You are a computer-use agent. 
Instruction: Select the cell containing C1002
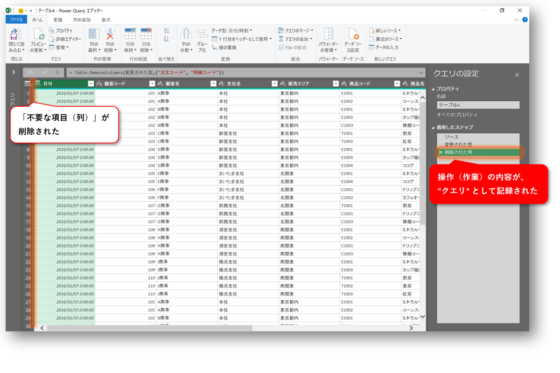[x=371, y=198]
